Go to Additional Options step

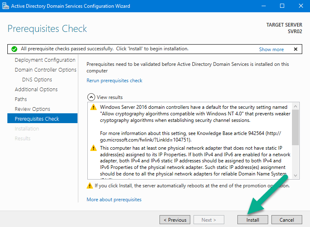coord(36,90)
